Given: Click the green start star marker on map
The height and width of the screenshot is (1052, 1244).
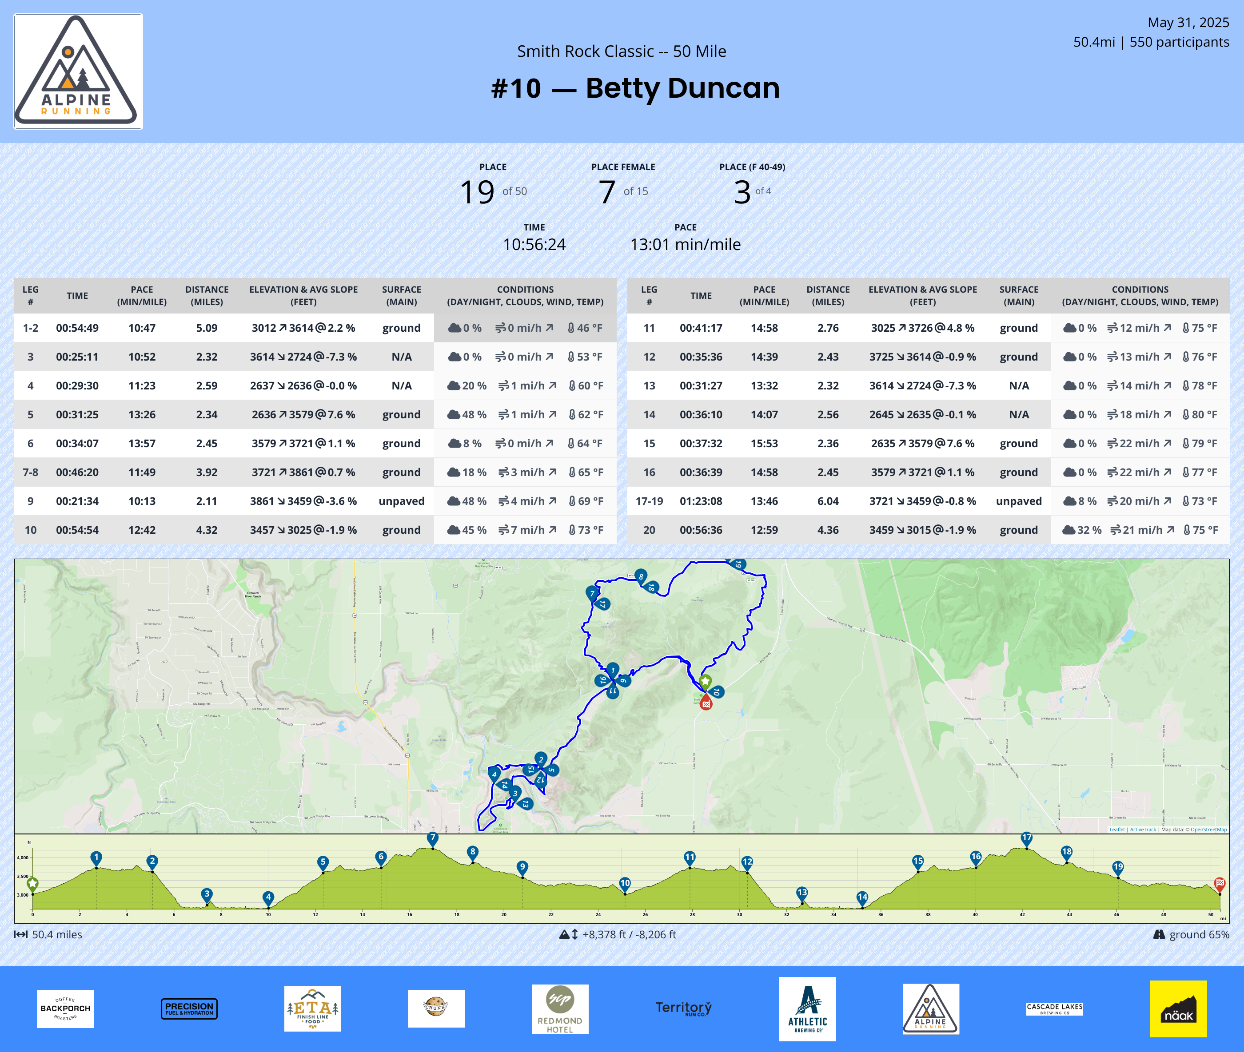Looking at the screenshot, I should 705,681.
